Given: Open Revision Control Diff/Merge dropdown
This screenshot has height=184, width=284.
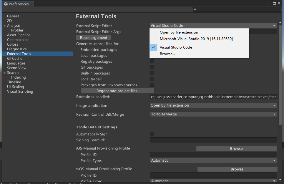Looking at the screenshot, I should coord(213,114).
